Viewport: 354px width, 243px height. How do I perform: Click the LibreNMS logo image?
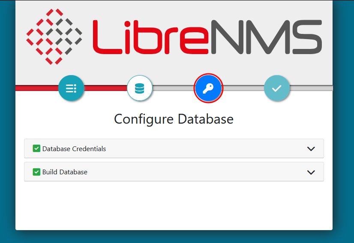pyautogui.click(x=174, y=37)
